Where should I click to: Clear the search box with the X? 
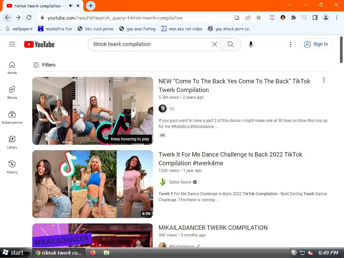215,44
